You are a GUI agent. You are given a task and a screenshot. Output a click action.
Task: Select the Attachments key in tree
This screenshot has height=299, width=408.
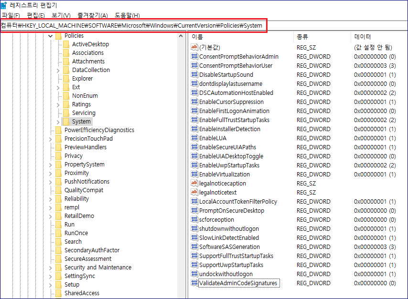tap(88, 62)
